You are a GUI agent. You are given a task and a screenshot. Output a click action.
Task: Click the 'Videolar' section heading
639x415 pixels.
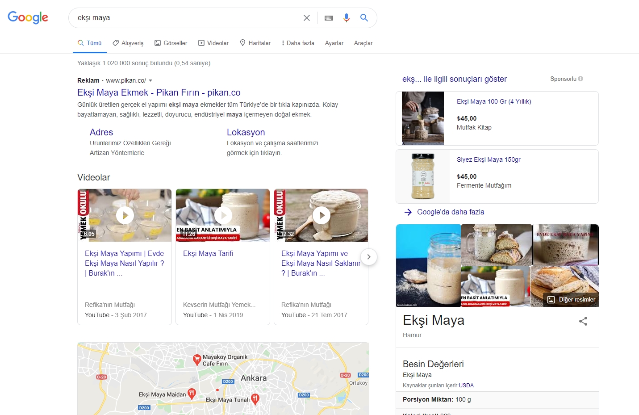tap(94, 177)
